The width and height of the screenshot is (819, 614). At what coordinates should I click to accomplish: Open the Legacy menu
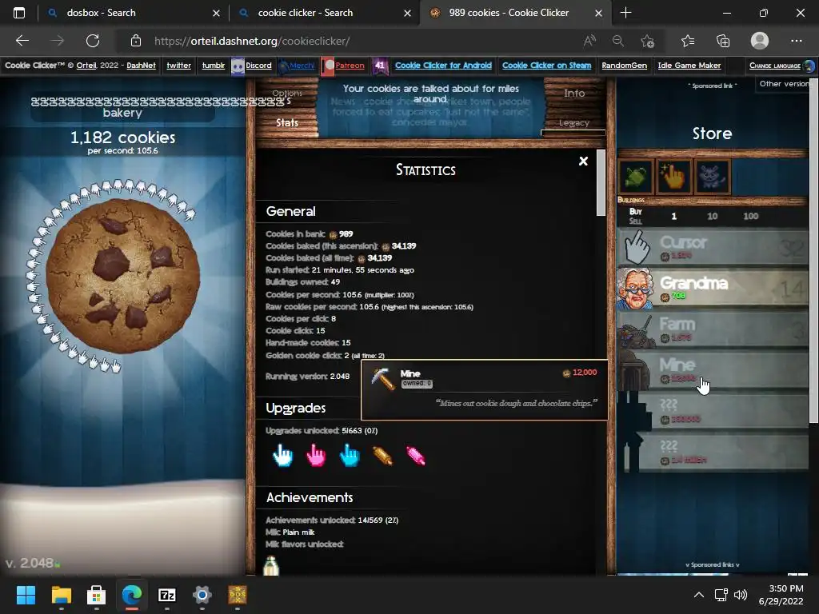tap(574, 122)
